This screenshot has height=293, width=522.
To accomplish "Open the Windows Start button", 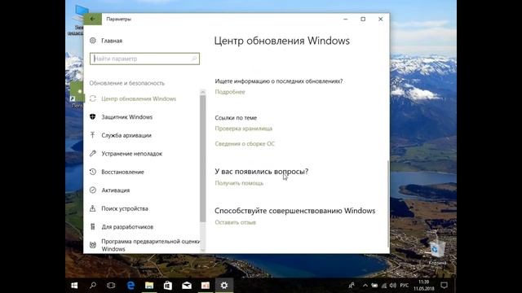I will 74,286.
